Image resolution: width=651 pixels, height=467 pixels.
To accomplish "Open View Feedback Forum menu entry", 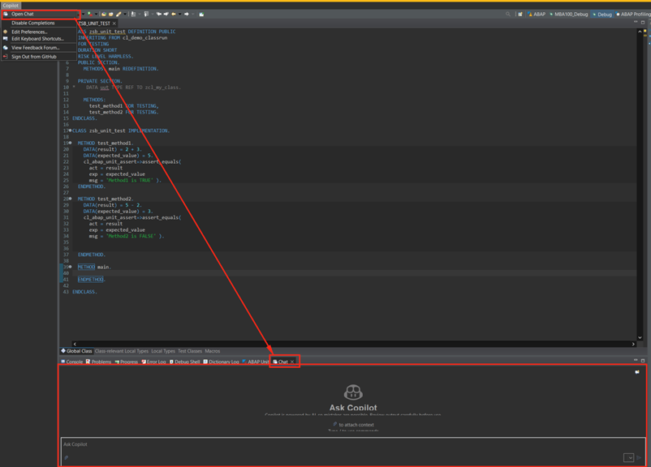I will tap(40, 48).
